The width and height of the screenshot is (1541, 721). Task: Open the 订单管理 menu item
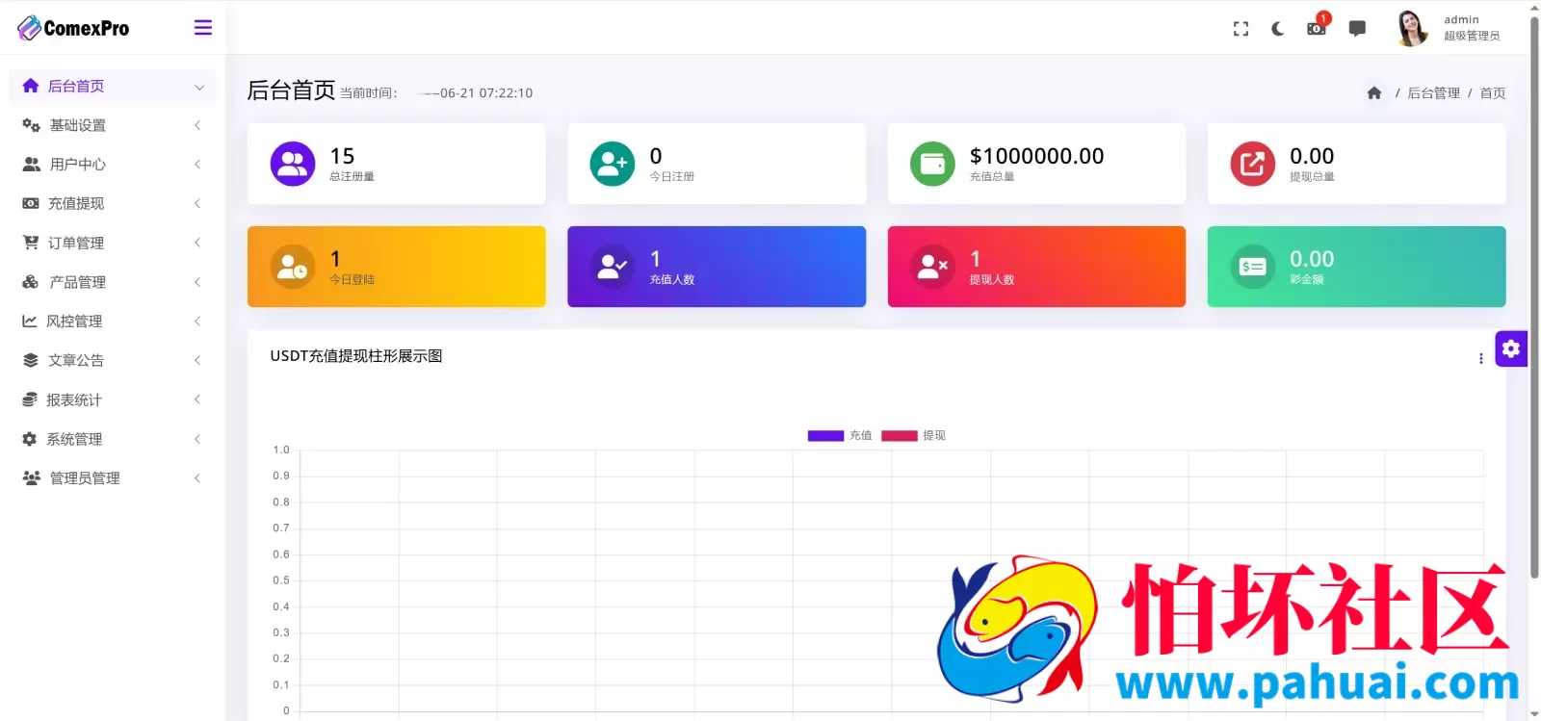(x=113, y=243)
